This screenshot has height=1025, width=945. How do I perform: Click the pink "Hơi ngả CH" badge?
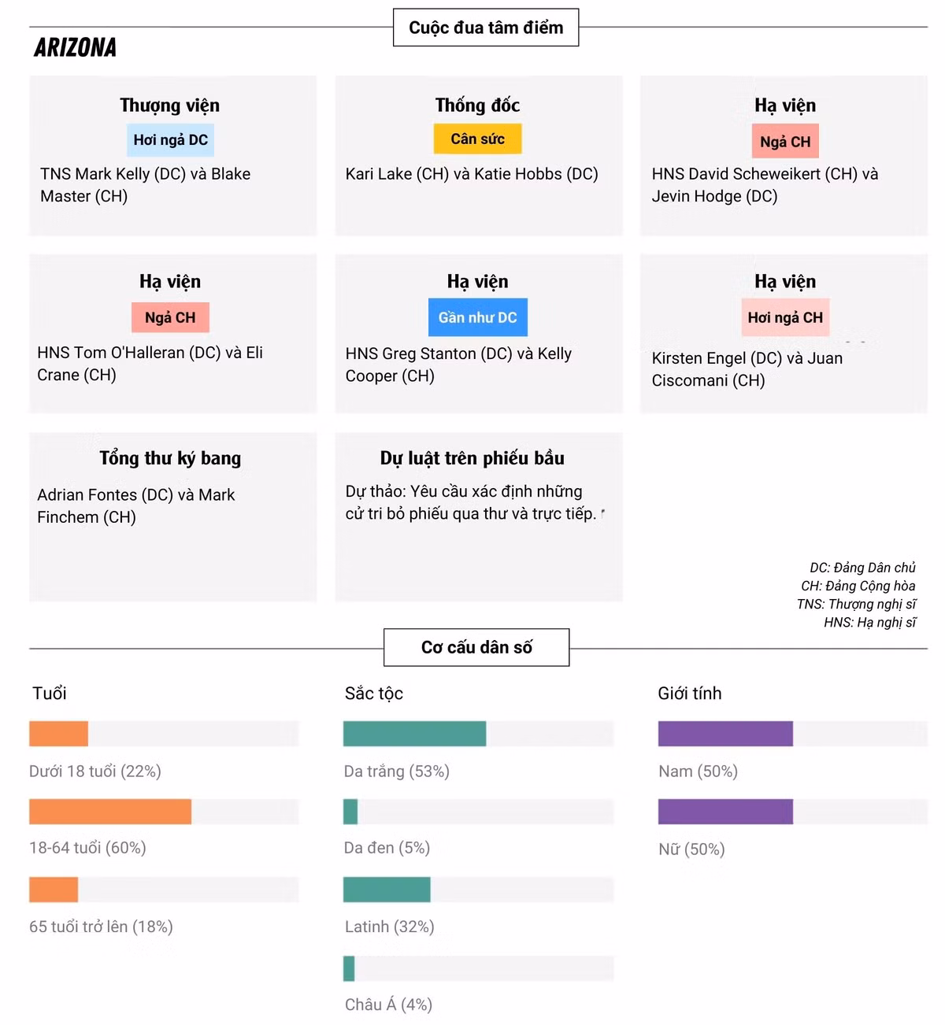[x=784, y=317]
